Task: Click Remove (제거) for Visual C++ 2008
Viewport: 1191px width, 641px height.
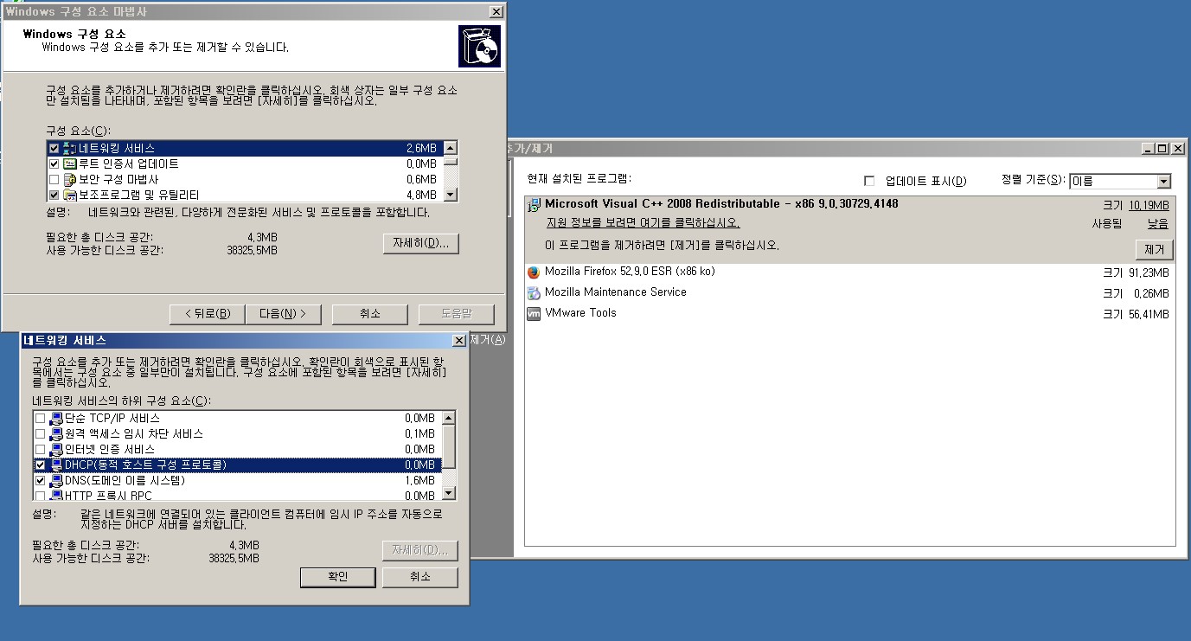Action: 1154,249
